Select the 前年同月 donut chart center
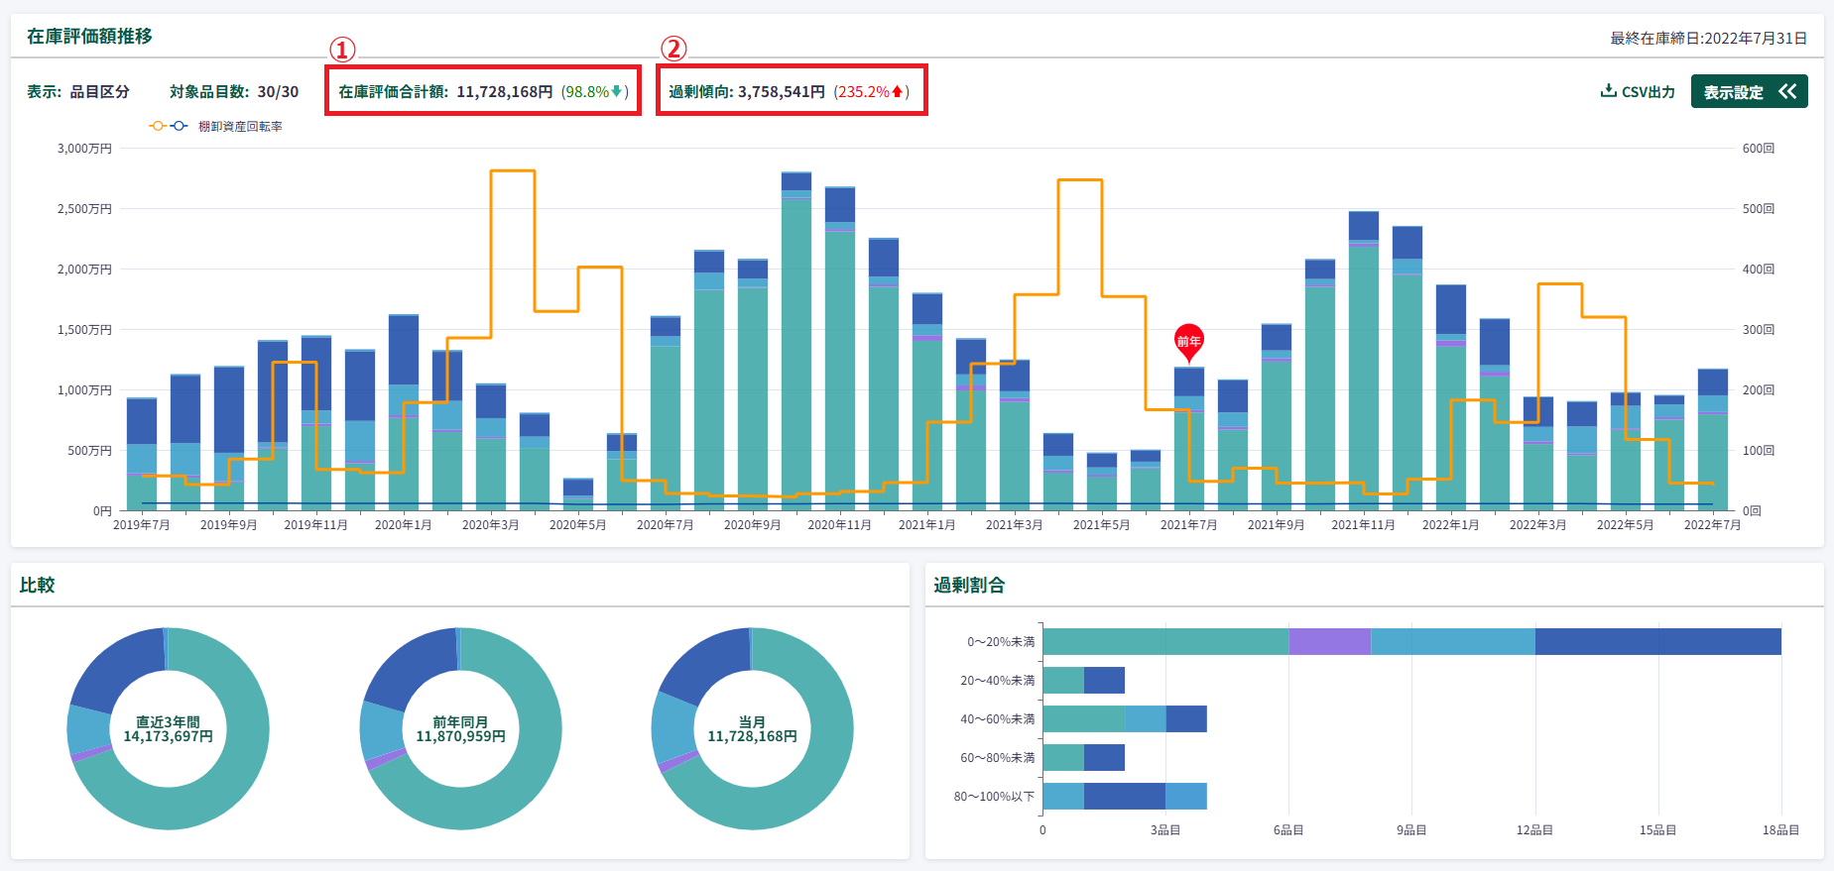1834x871 pixels. tap(460, 729)
